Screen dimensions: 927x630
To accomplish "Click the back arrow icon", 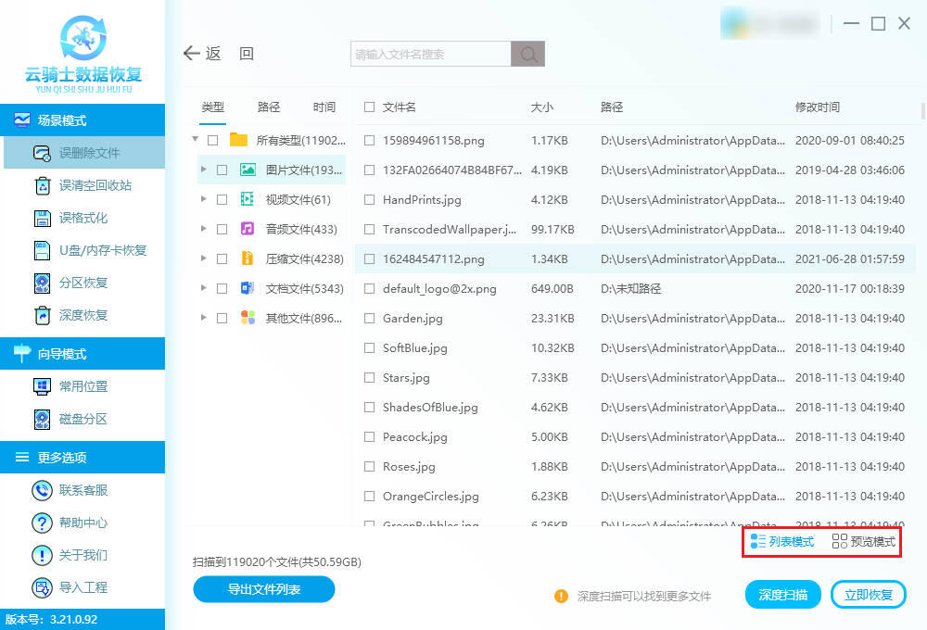I will pyautogui.click(x=191, y=53).
